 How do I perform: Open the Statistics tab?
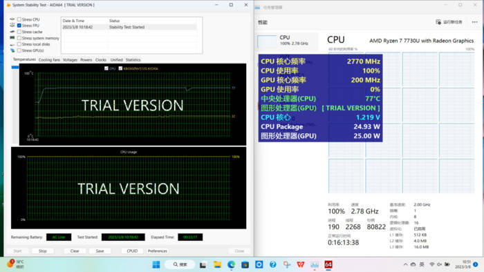click(x=133, y=60)
